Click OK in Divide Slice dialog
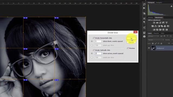 click(x=131, y=38)
